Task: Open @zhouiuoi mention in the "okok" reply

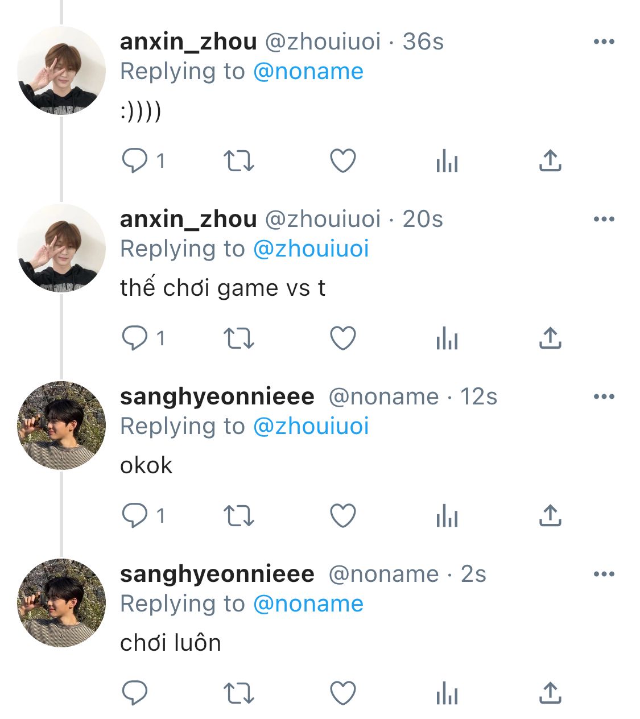Action: point(311,427)
